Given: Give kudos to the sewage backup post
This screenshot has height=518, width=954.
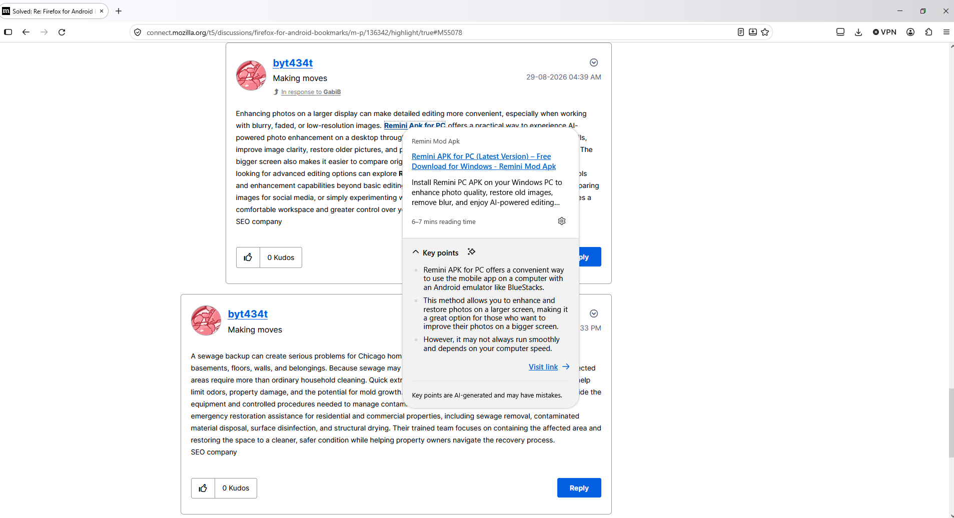Looking at the screenshot, I should coord(203,488).
